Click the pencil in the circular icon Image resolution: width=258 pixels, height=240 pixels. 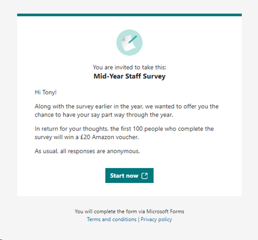tap(132, 39)
